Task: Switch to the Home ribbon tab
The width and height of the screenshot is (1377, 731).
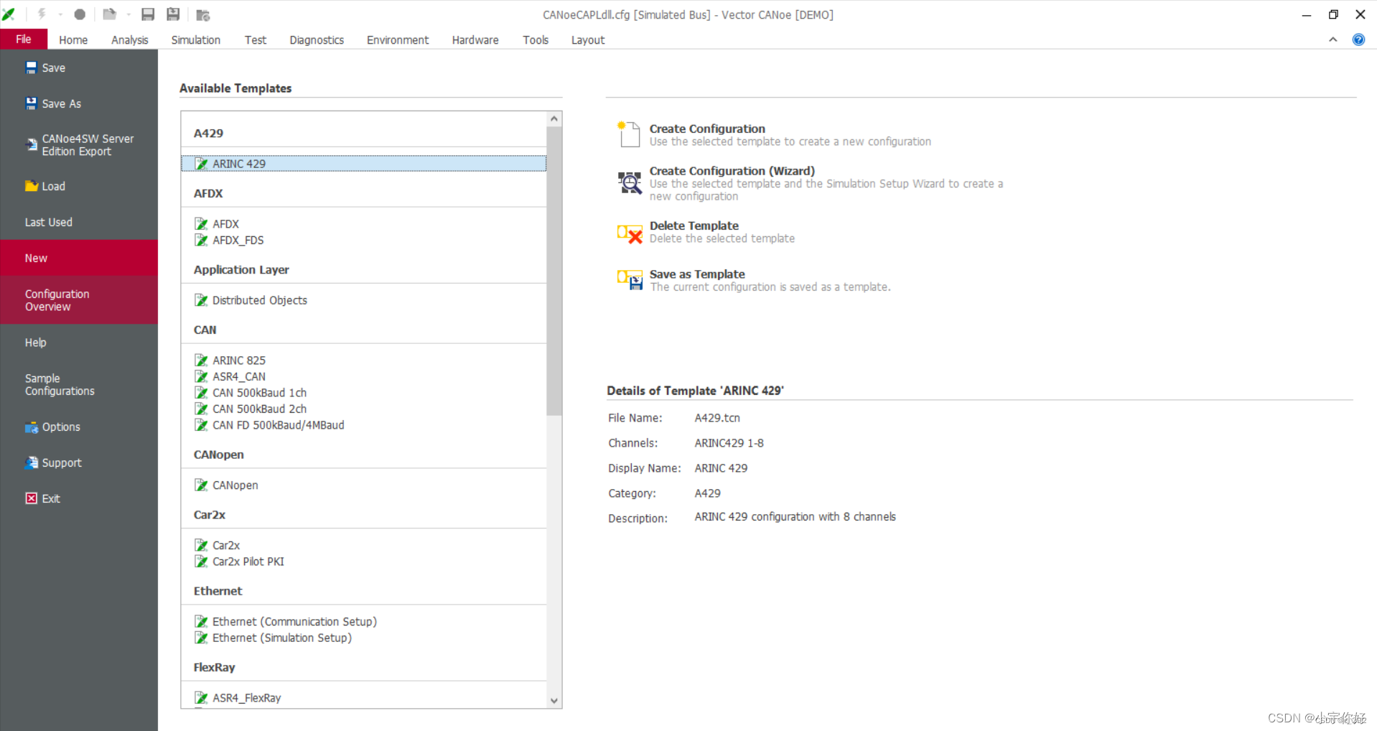Action: (x=73, y=40)
